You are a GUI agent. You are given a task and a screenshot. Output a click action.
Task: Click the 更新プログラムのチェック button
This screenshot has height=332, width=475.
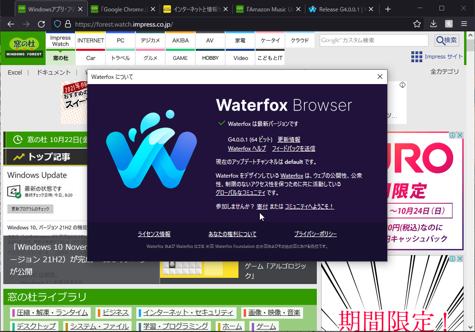coord(29,209)
